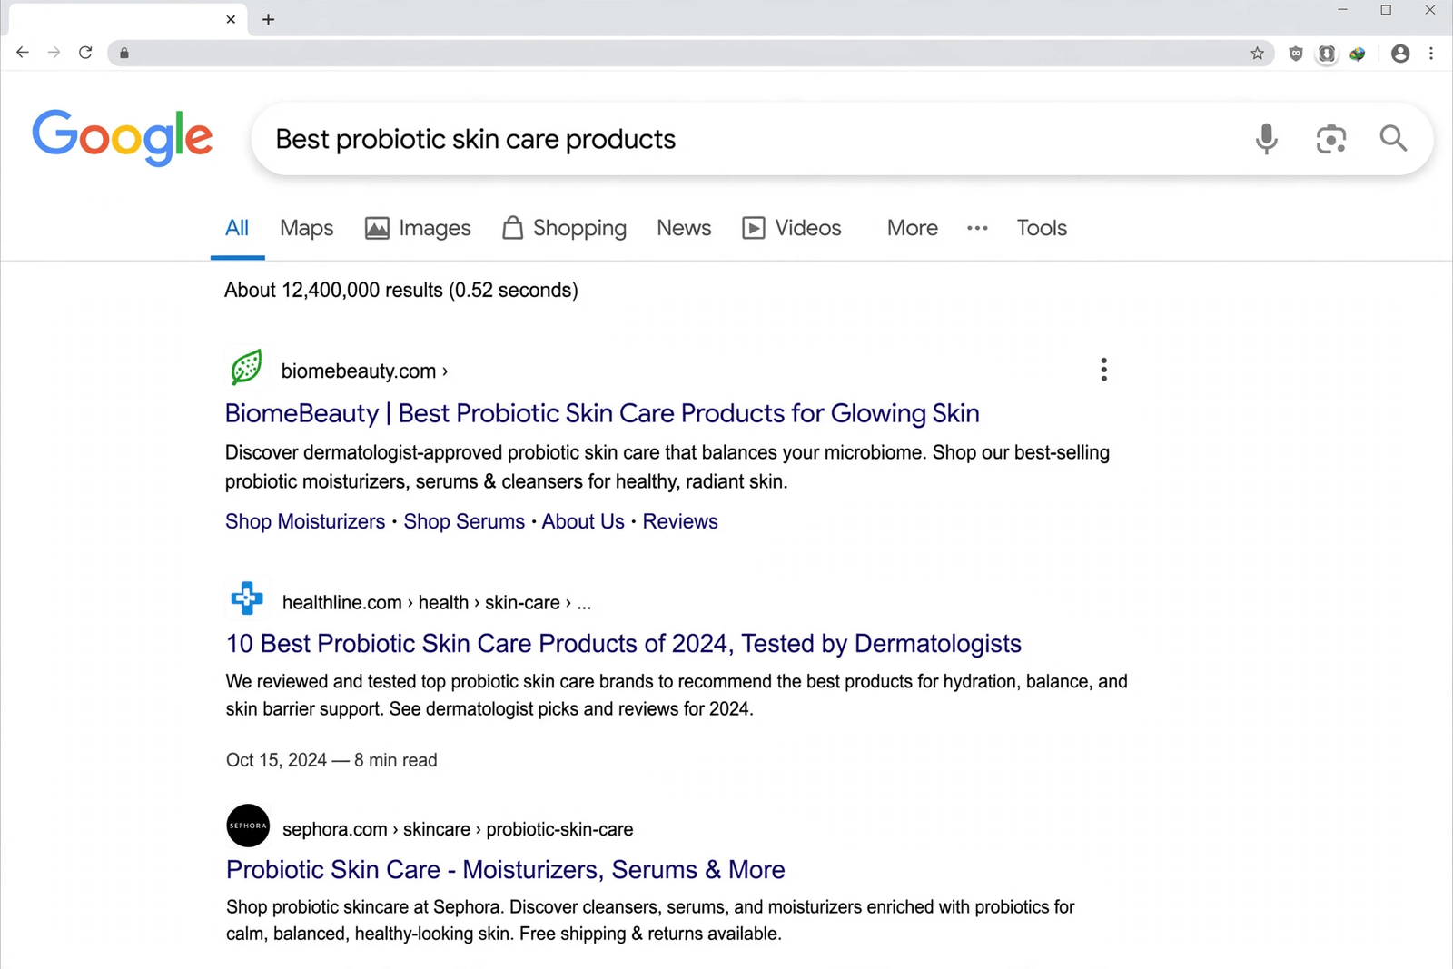Open the 10 Best Probiotic Skin Care Products article
Screen dimensions: 1453x969
coord(624,644)
